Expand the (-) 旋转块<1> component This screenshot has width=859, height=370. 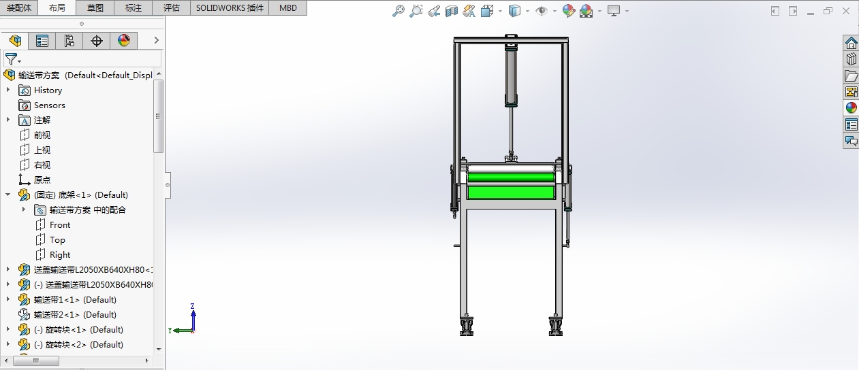(x=8, y=330)
